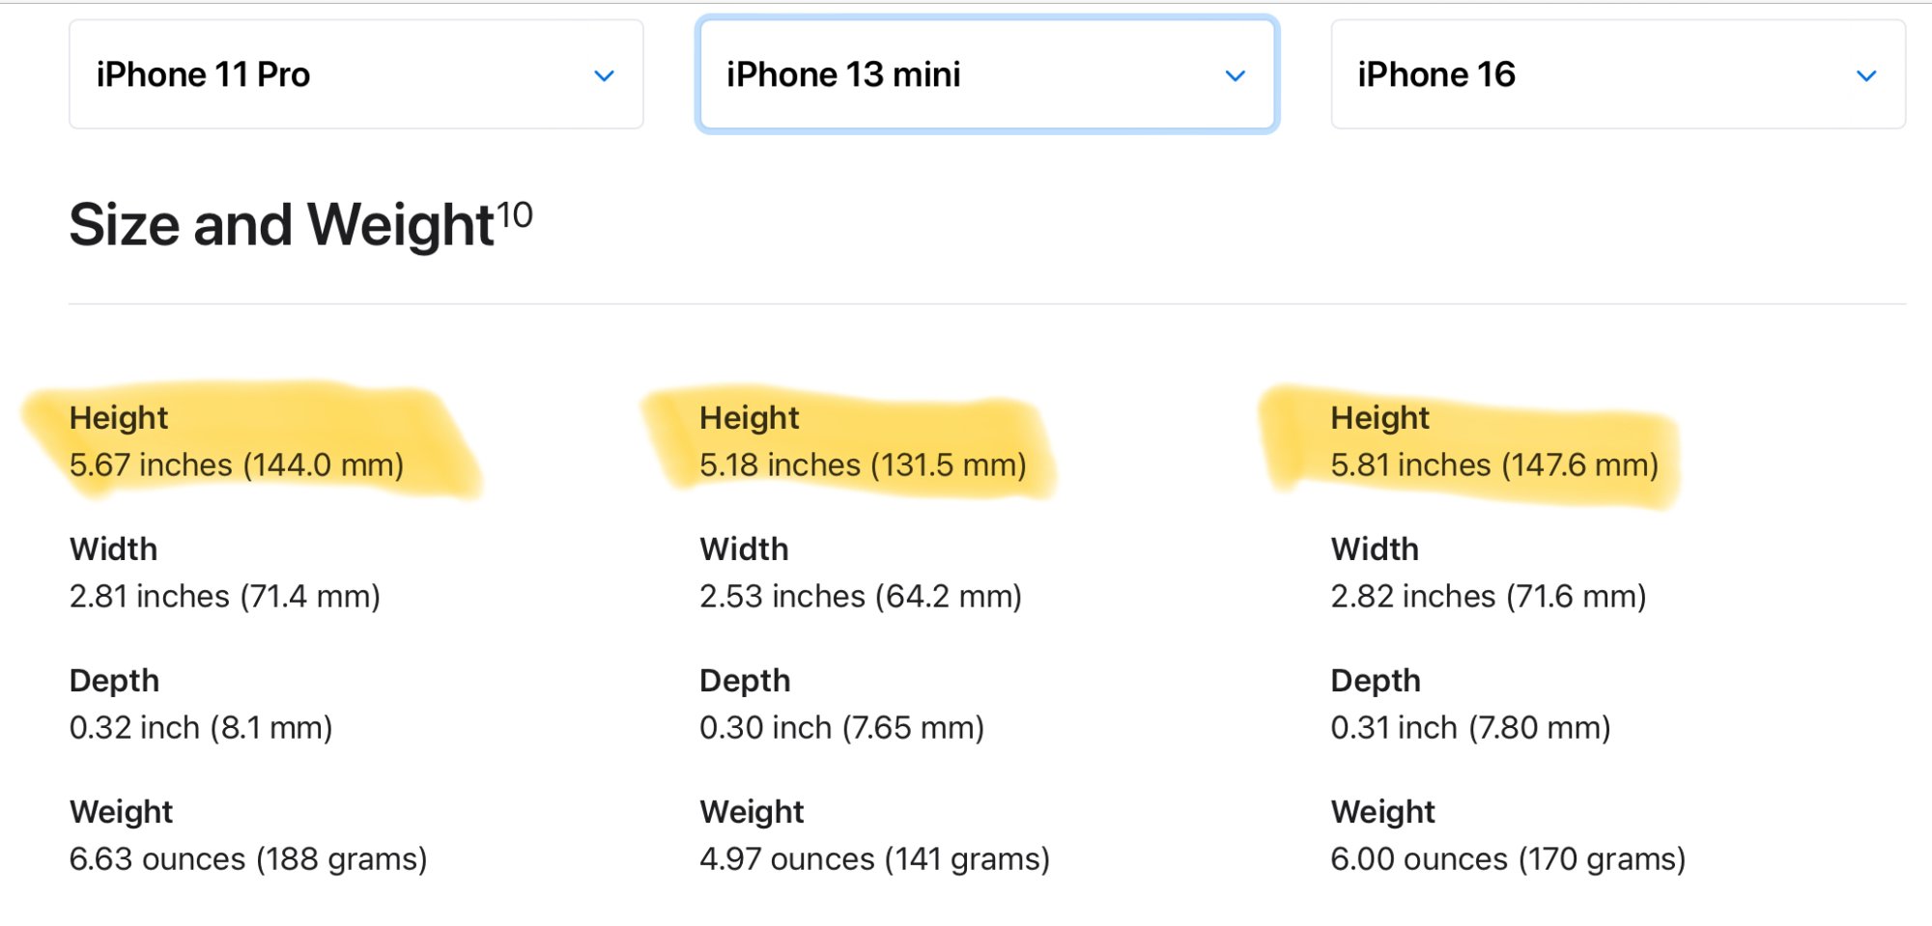Click the 6.63 ounces weight value

248,859
